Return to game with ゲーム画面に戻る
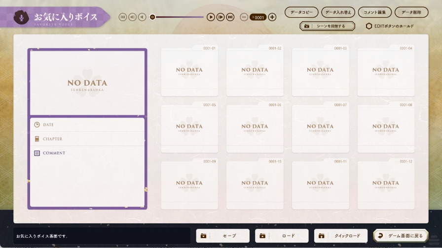 point(401,236)
